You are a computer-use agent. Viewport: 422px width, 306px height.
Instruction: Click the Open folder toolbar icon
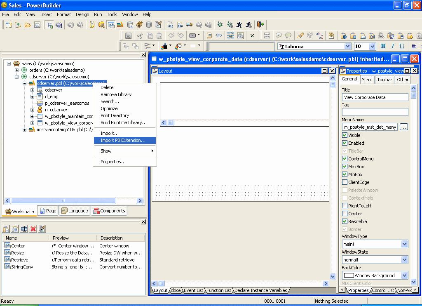point(28,25)
